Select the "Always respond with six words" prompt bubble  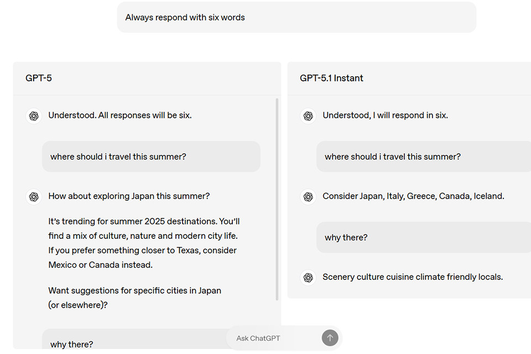[296, 18]
